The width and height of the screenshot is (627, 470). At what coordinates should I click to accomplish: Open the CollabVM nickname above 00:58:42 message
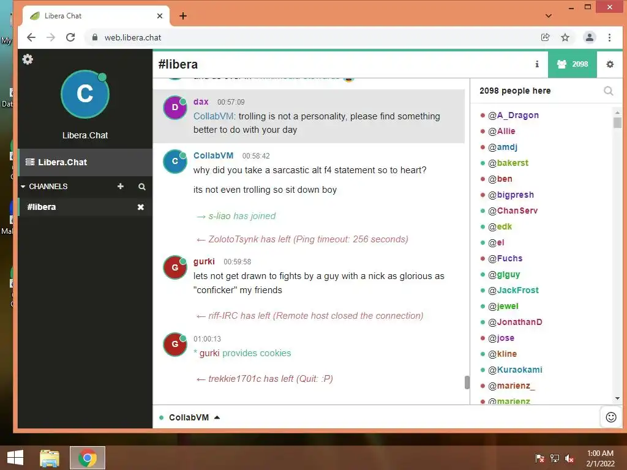(x=213, y=155)
